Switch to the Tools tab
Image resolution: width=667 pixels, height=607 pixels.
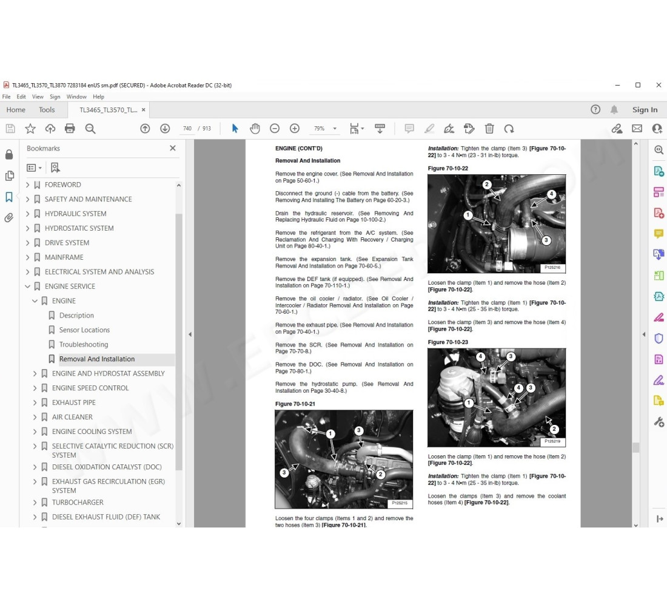coord(47,110)
